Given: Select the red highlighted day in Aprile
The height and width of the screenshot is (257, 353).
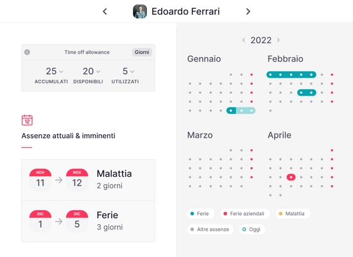Looking at the screenshot, I should tap(291, 177).
